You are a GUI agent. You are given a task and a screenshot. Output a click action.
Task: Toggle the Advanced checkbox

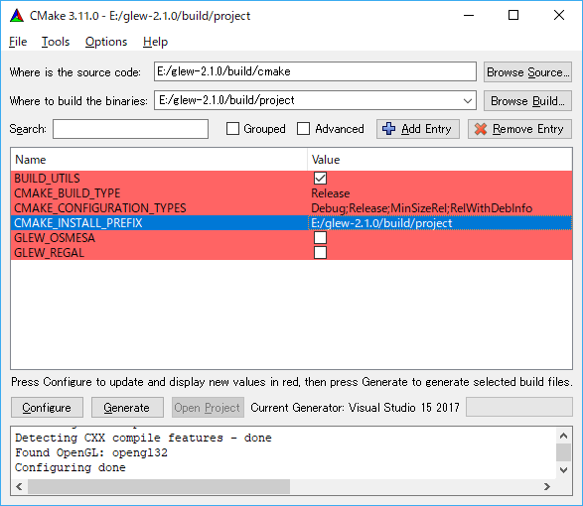point(303,129)
